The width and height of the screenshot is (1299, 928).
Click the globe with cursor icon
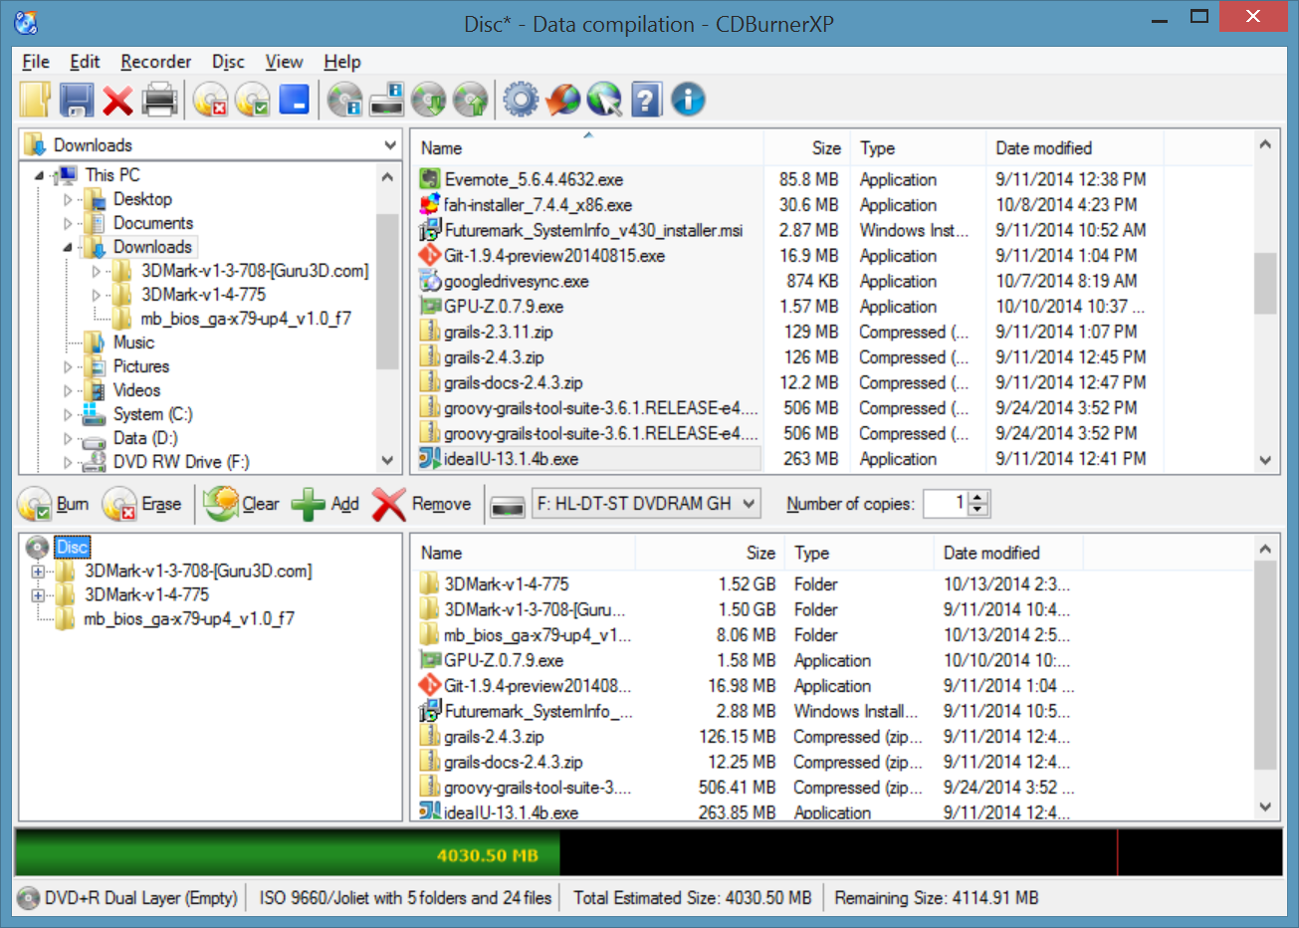coord(604,100)
